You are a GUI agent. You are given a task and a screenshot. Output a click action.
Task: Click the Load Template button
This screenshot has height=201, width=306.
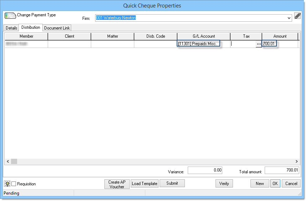point(145,184)
